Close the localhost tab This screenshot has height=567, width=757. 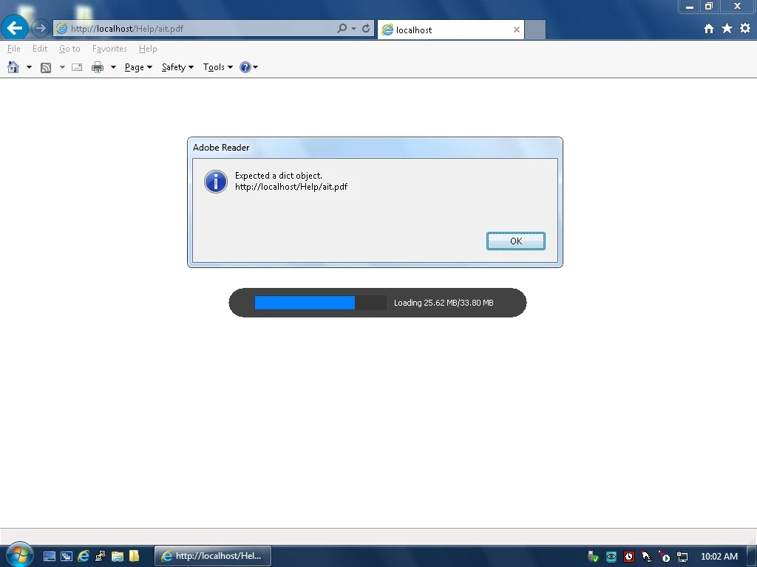coord(517,30)
